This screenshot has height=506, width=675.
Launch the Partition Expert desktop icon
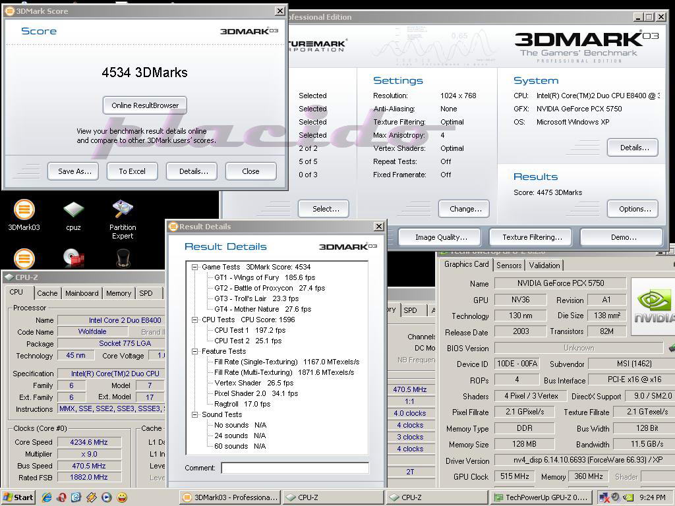(x=123, y=219)
